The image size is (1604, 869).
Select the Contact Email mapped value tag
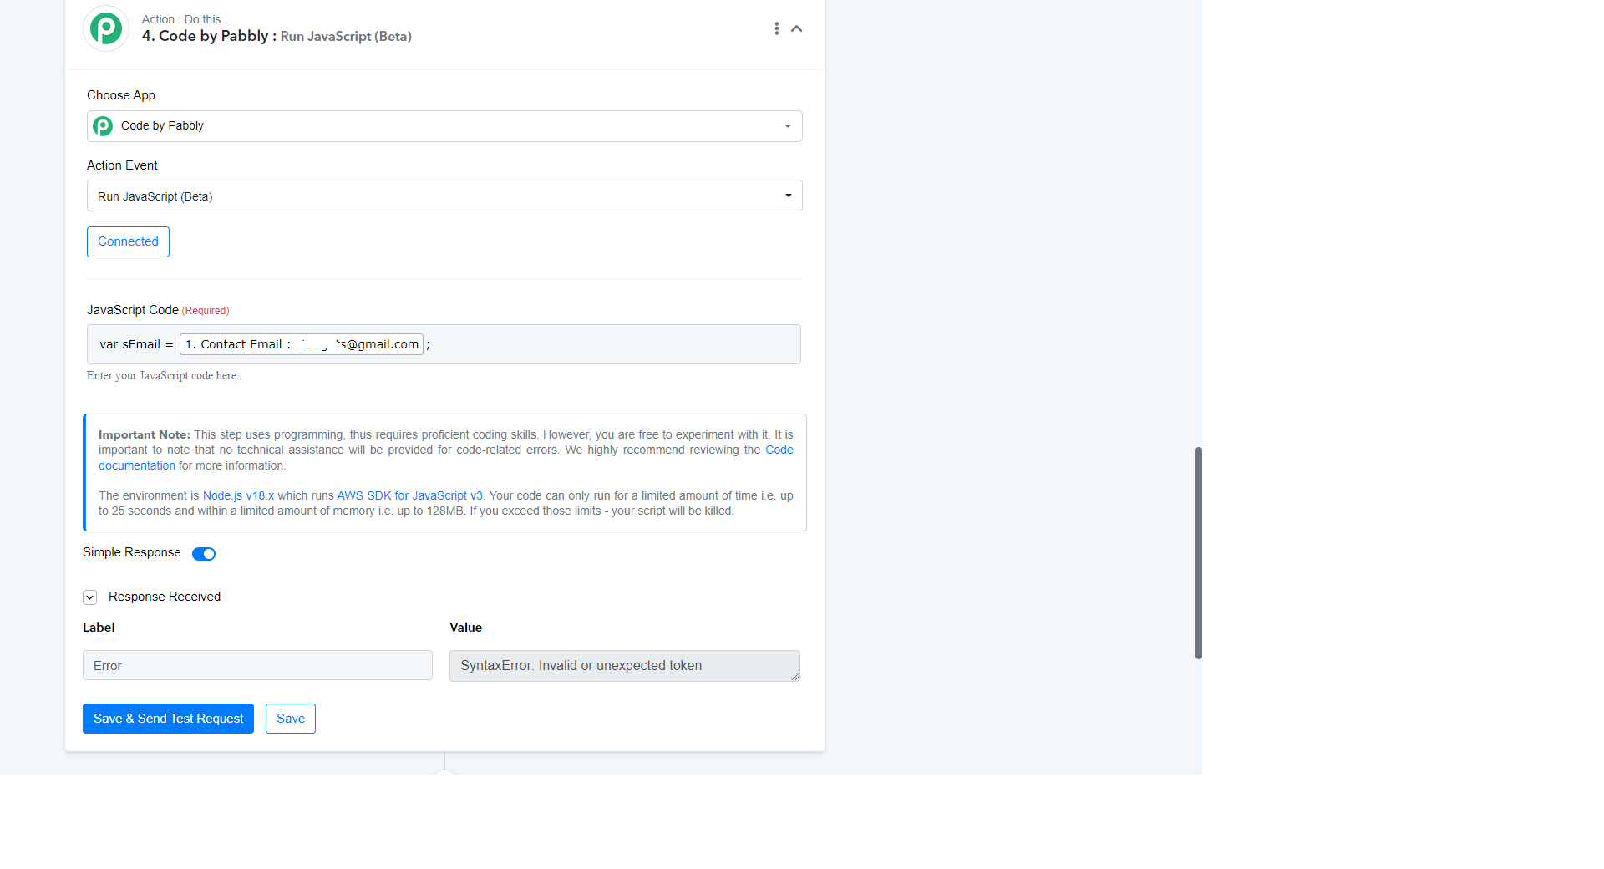point(302,344)
